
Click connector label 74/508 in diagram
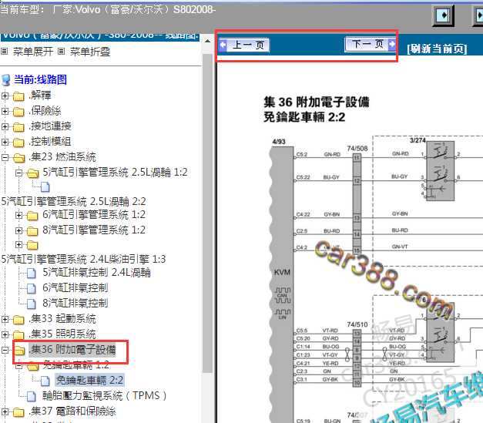point(357,149)
